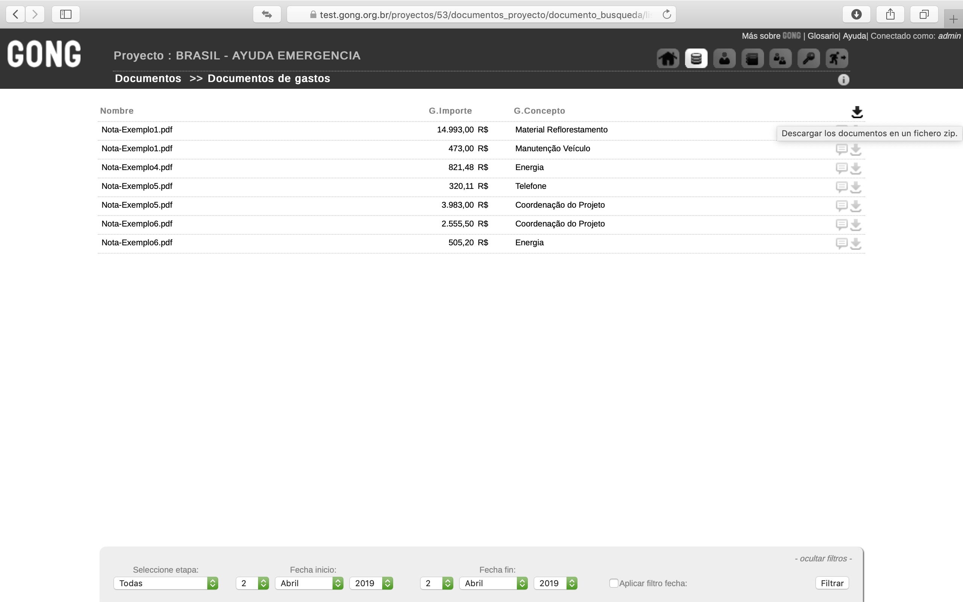
Task: Click the two-people groups icon
Action: pos(780,59)
